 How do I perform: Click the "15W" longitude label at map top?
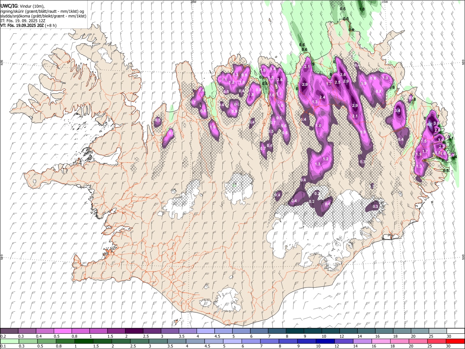point(385,2)
